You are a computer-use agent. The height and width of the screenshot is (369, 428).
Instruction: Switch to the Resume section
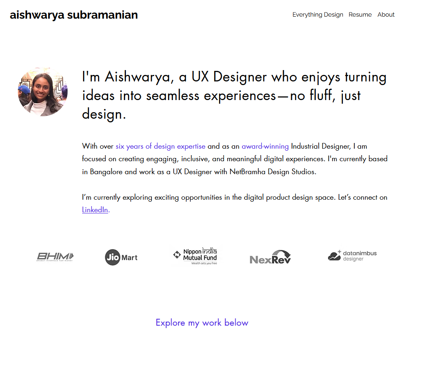tap(360, 15)
